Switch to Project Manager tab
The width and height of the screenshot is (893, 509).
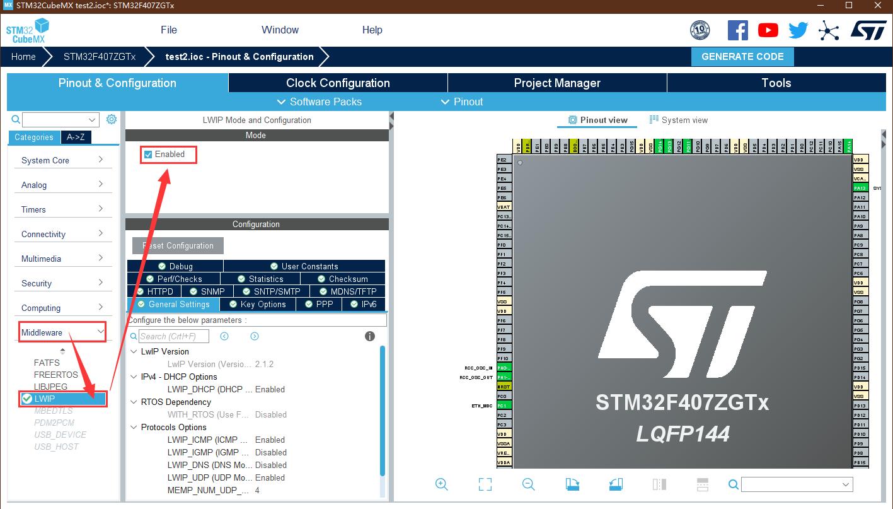(557, 83)
